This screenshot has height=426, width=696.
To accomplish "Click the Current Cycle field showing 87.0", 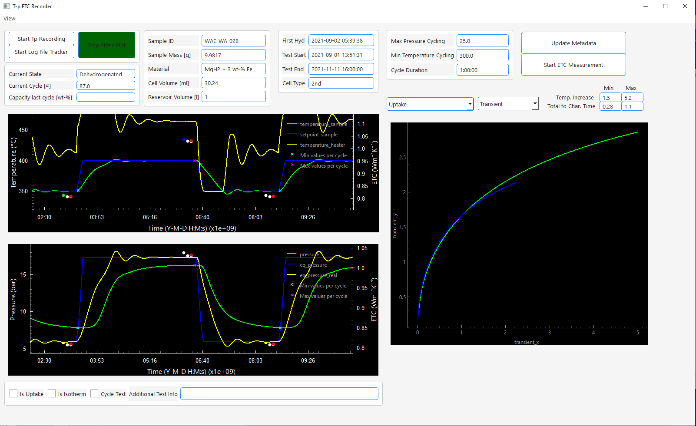I will [105, 85].
